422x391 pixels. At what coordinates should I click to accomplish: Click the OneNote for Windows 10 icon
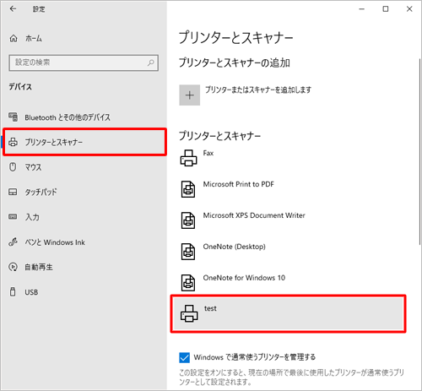click(x=188, y=283)
